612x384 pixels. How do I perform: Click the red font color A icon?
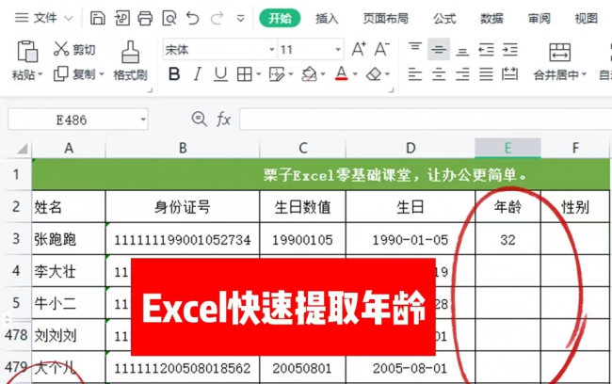pyautogui.click(x=342, y=73)
